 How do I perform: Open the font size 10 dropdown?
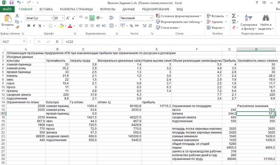tap(63, 18)
